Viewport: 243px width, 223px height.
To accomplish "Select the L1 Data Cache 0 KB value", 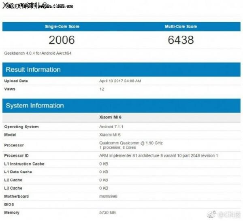I will (x=104, y=172).
